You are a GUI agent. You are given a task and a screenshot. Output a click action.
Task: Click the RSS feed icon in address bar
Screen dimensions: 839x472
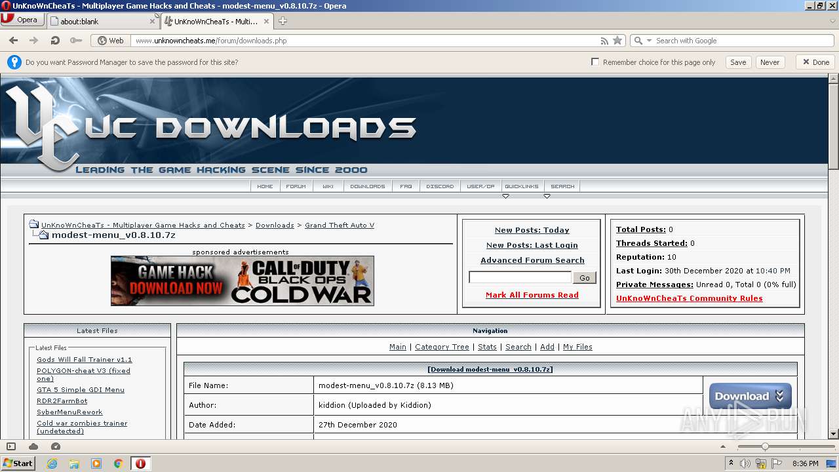click(x=604, y=41)
